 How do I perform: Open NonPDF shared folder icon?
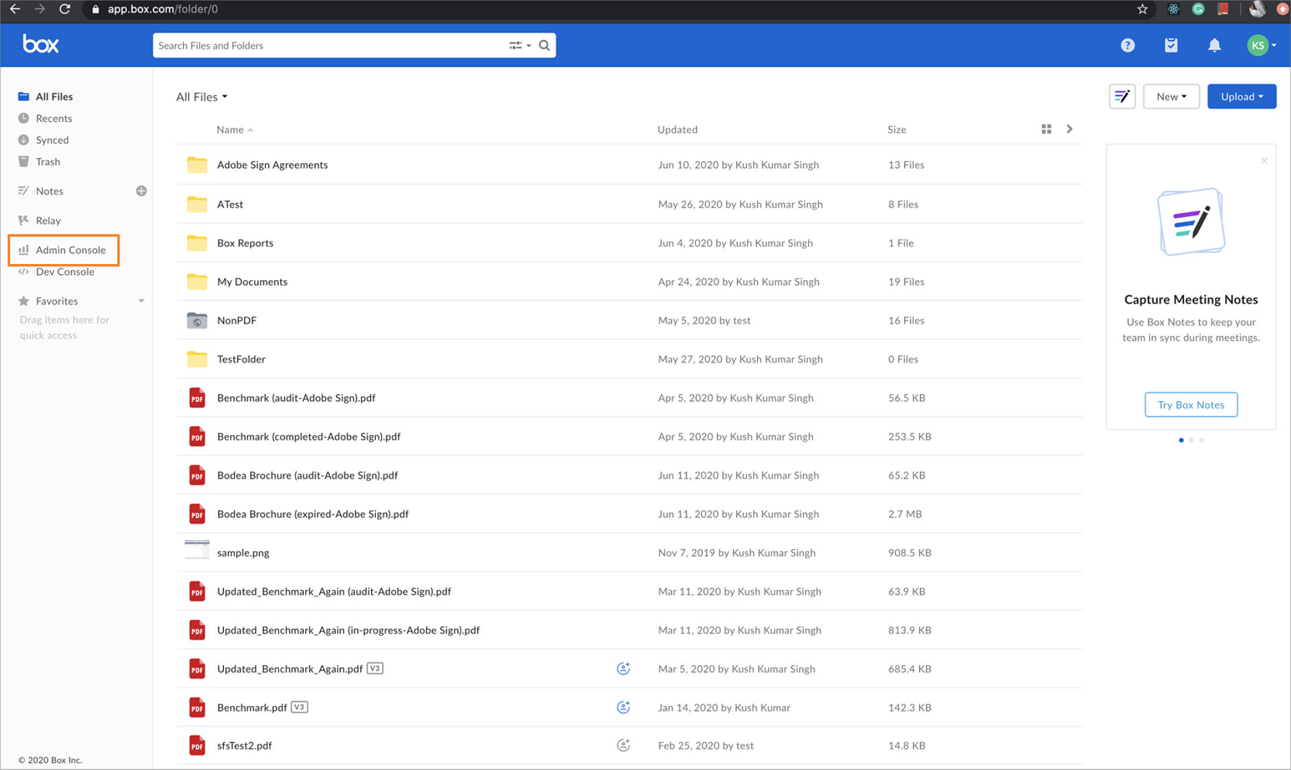[197, 320]
